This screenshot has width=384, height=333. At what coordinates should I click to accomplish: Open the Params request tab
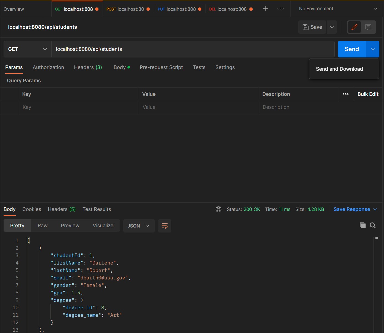[x=14, y=67]
